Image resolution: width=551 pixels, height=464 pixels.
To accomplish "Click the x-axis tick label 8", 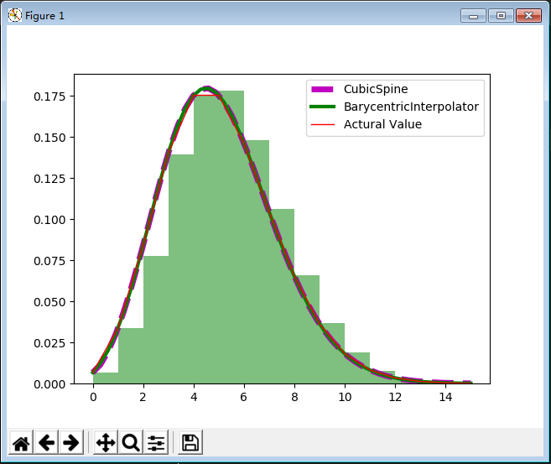I will [294, 397].
